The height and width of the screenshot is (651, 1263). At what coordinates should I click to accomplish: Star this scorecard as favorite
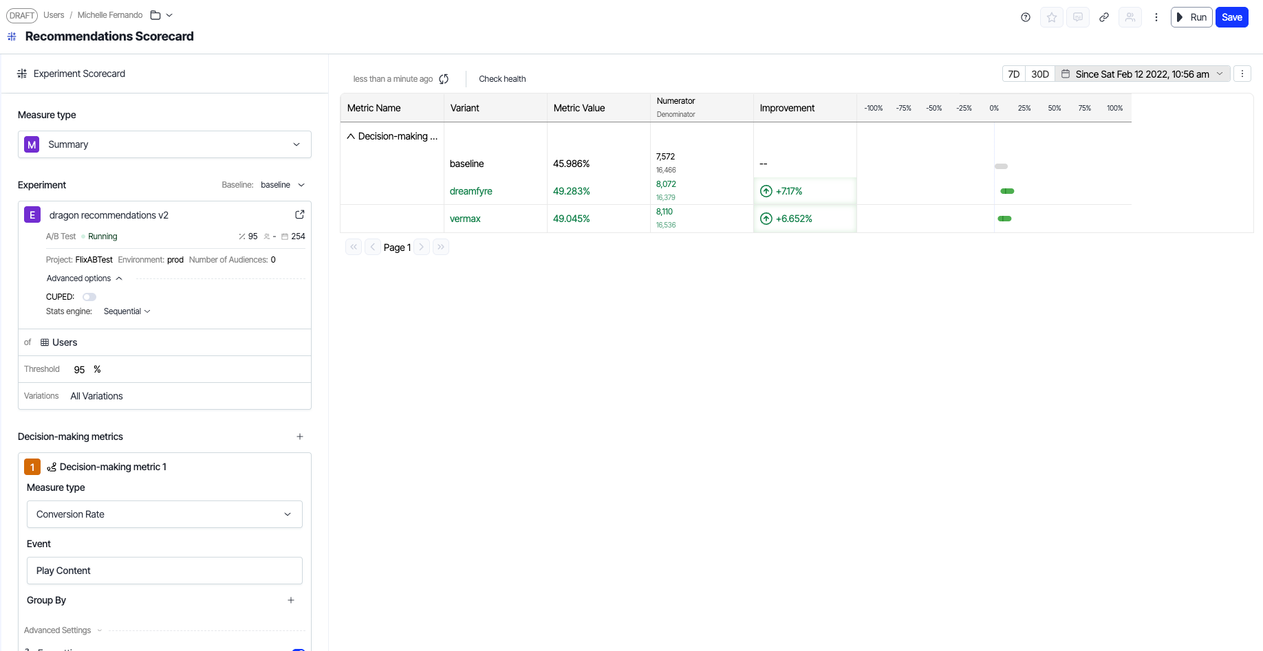(x=1052, y=17)
